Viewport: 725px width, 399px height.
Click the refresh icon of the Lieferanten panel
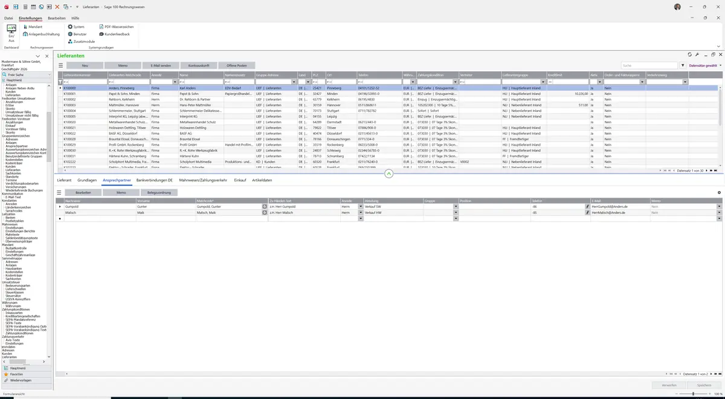(690, 54)
